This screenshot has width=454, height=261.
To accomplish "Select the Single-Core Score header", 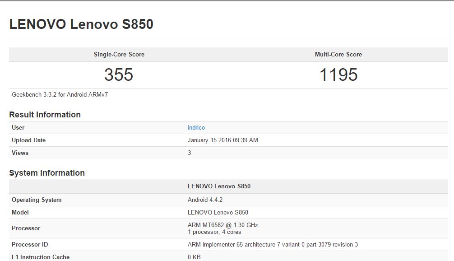I will tap(119, 54).
